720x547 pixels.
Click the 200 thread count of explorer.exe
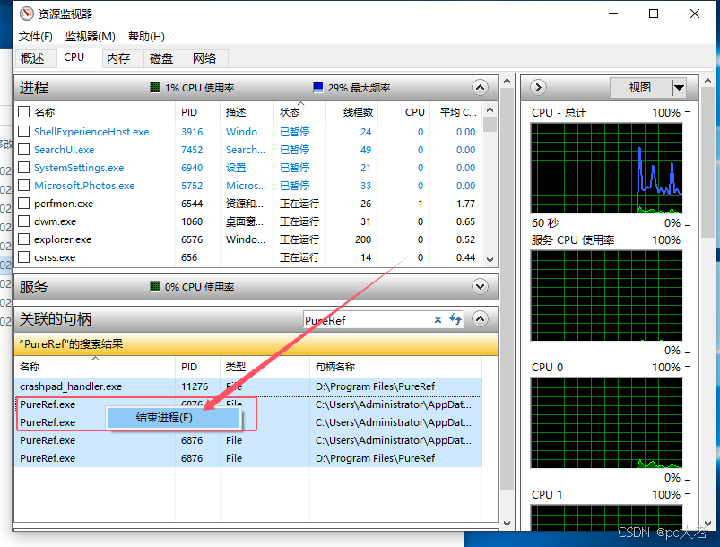click(363, 239)
